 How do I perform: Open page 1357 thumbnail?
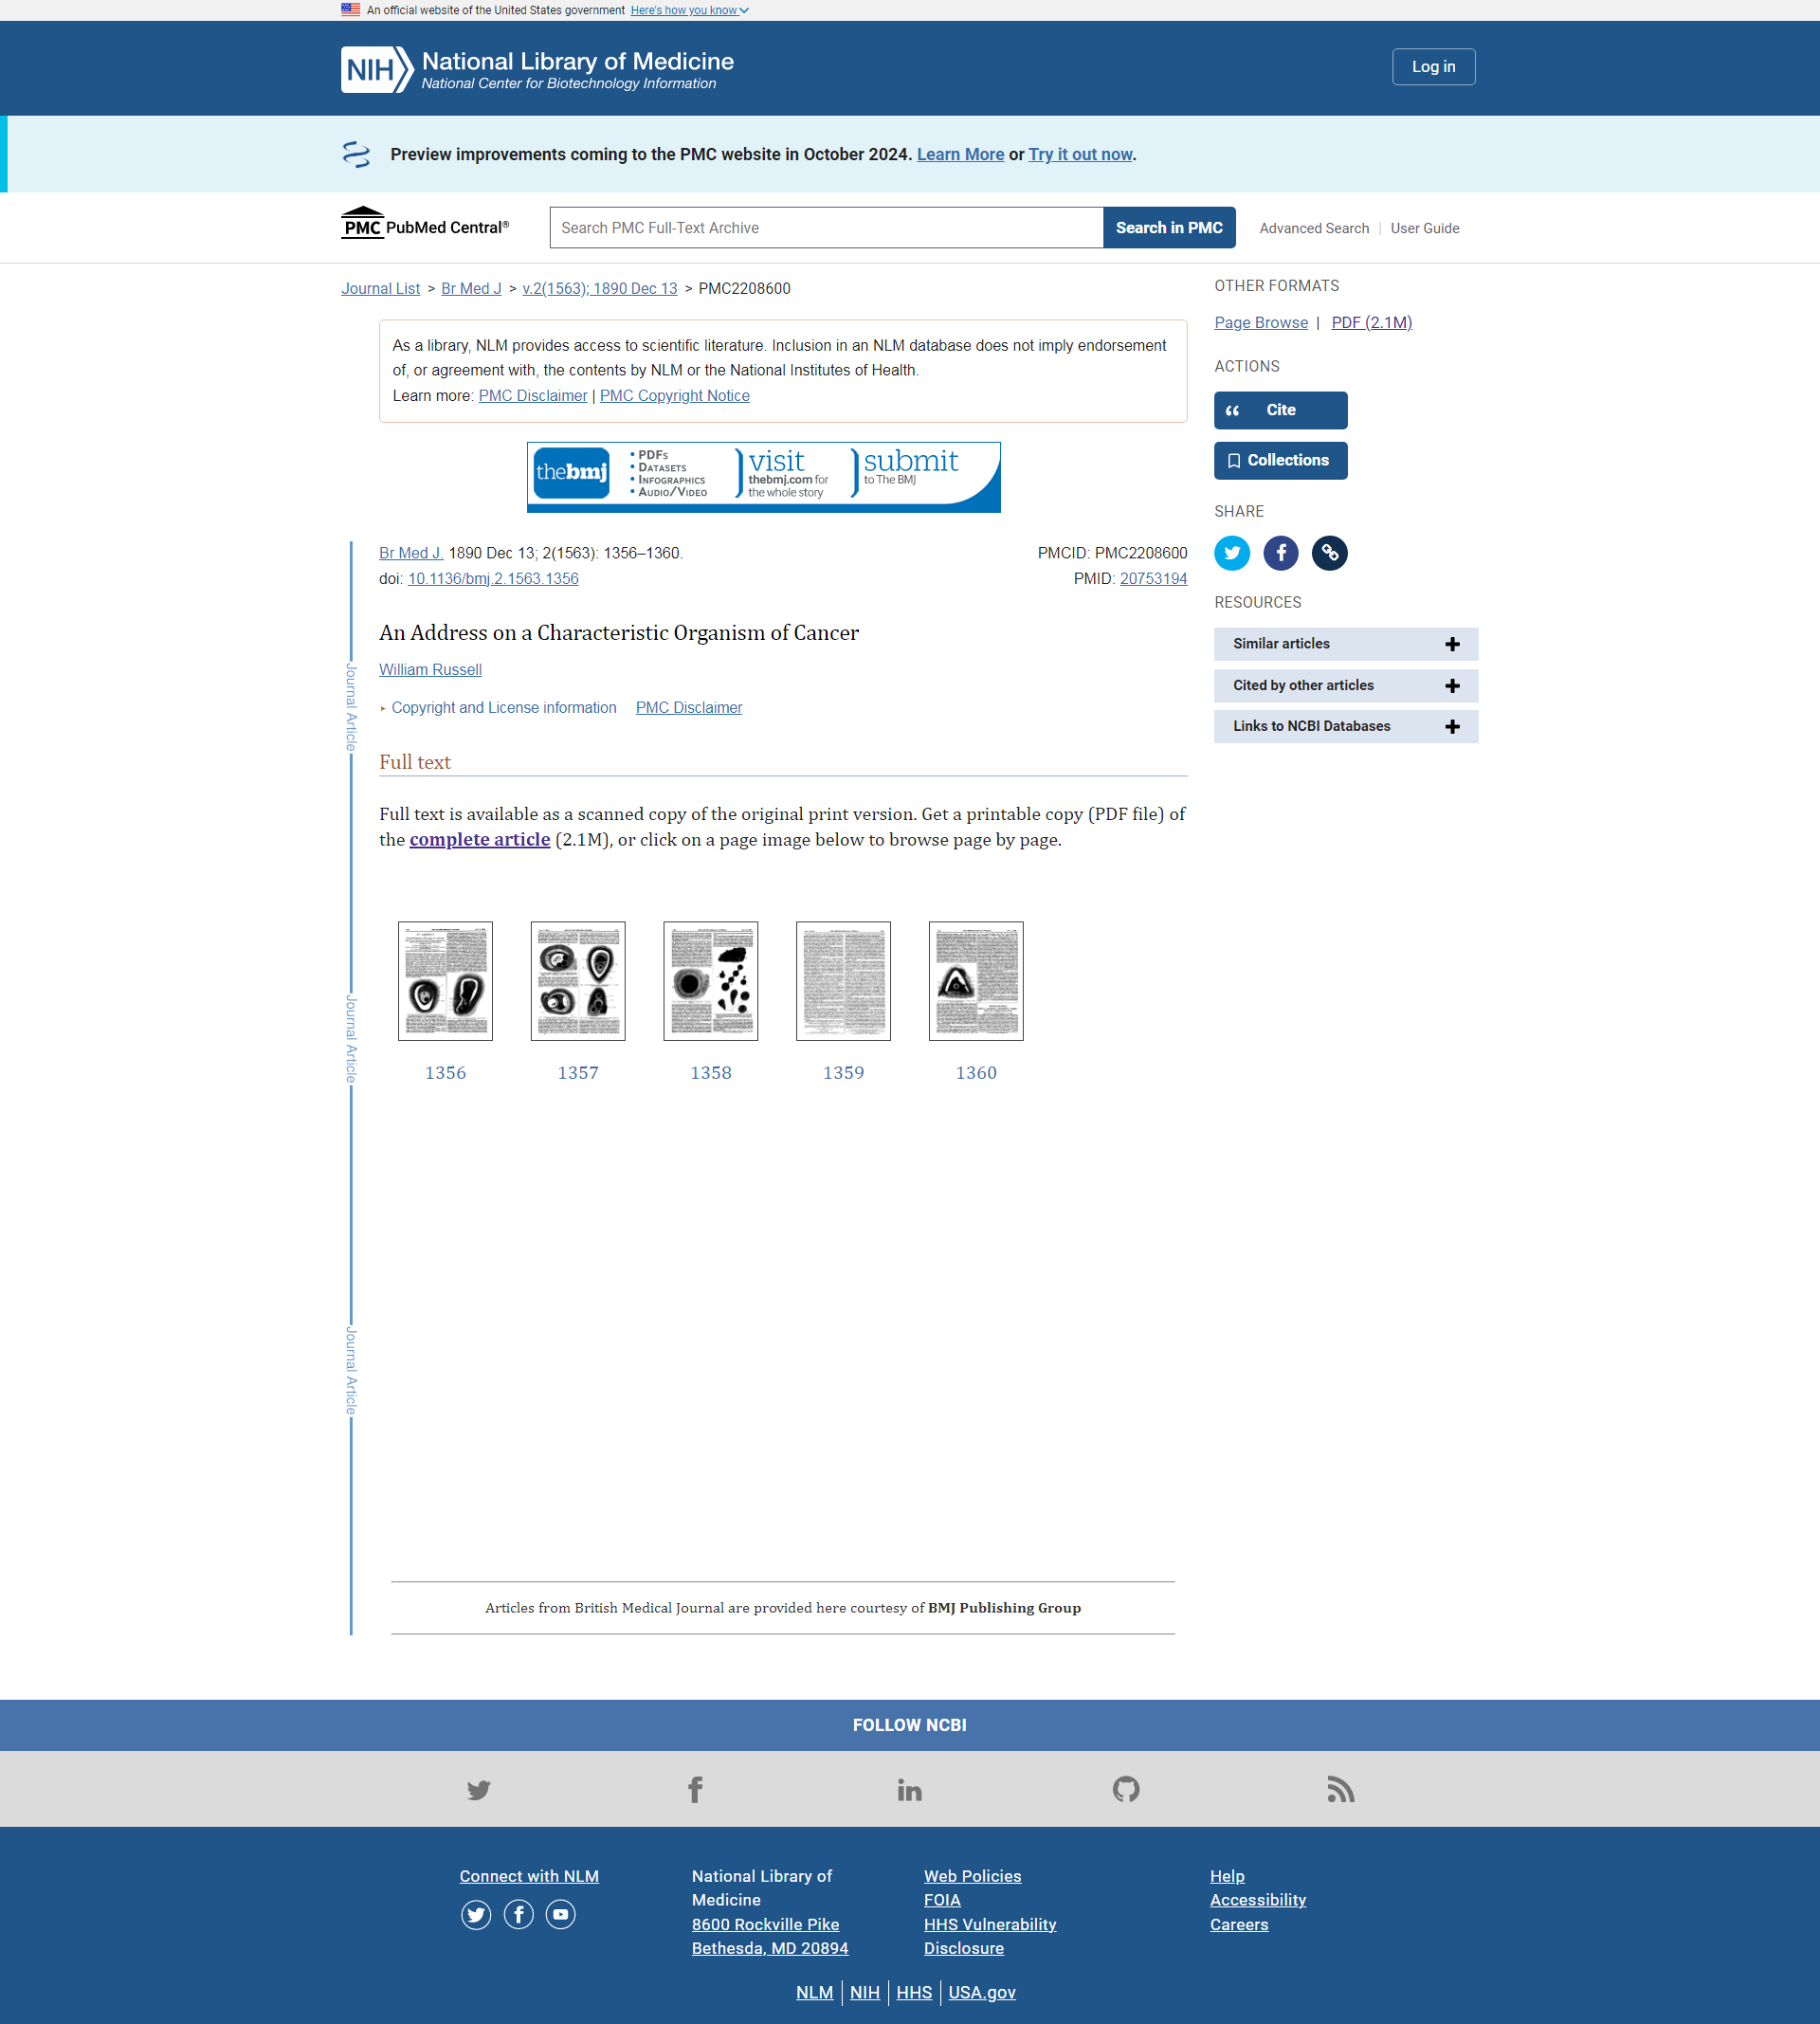coord(578,981)
